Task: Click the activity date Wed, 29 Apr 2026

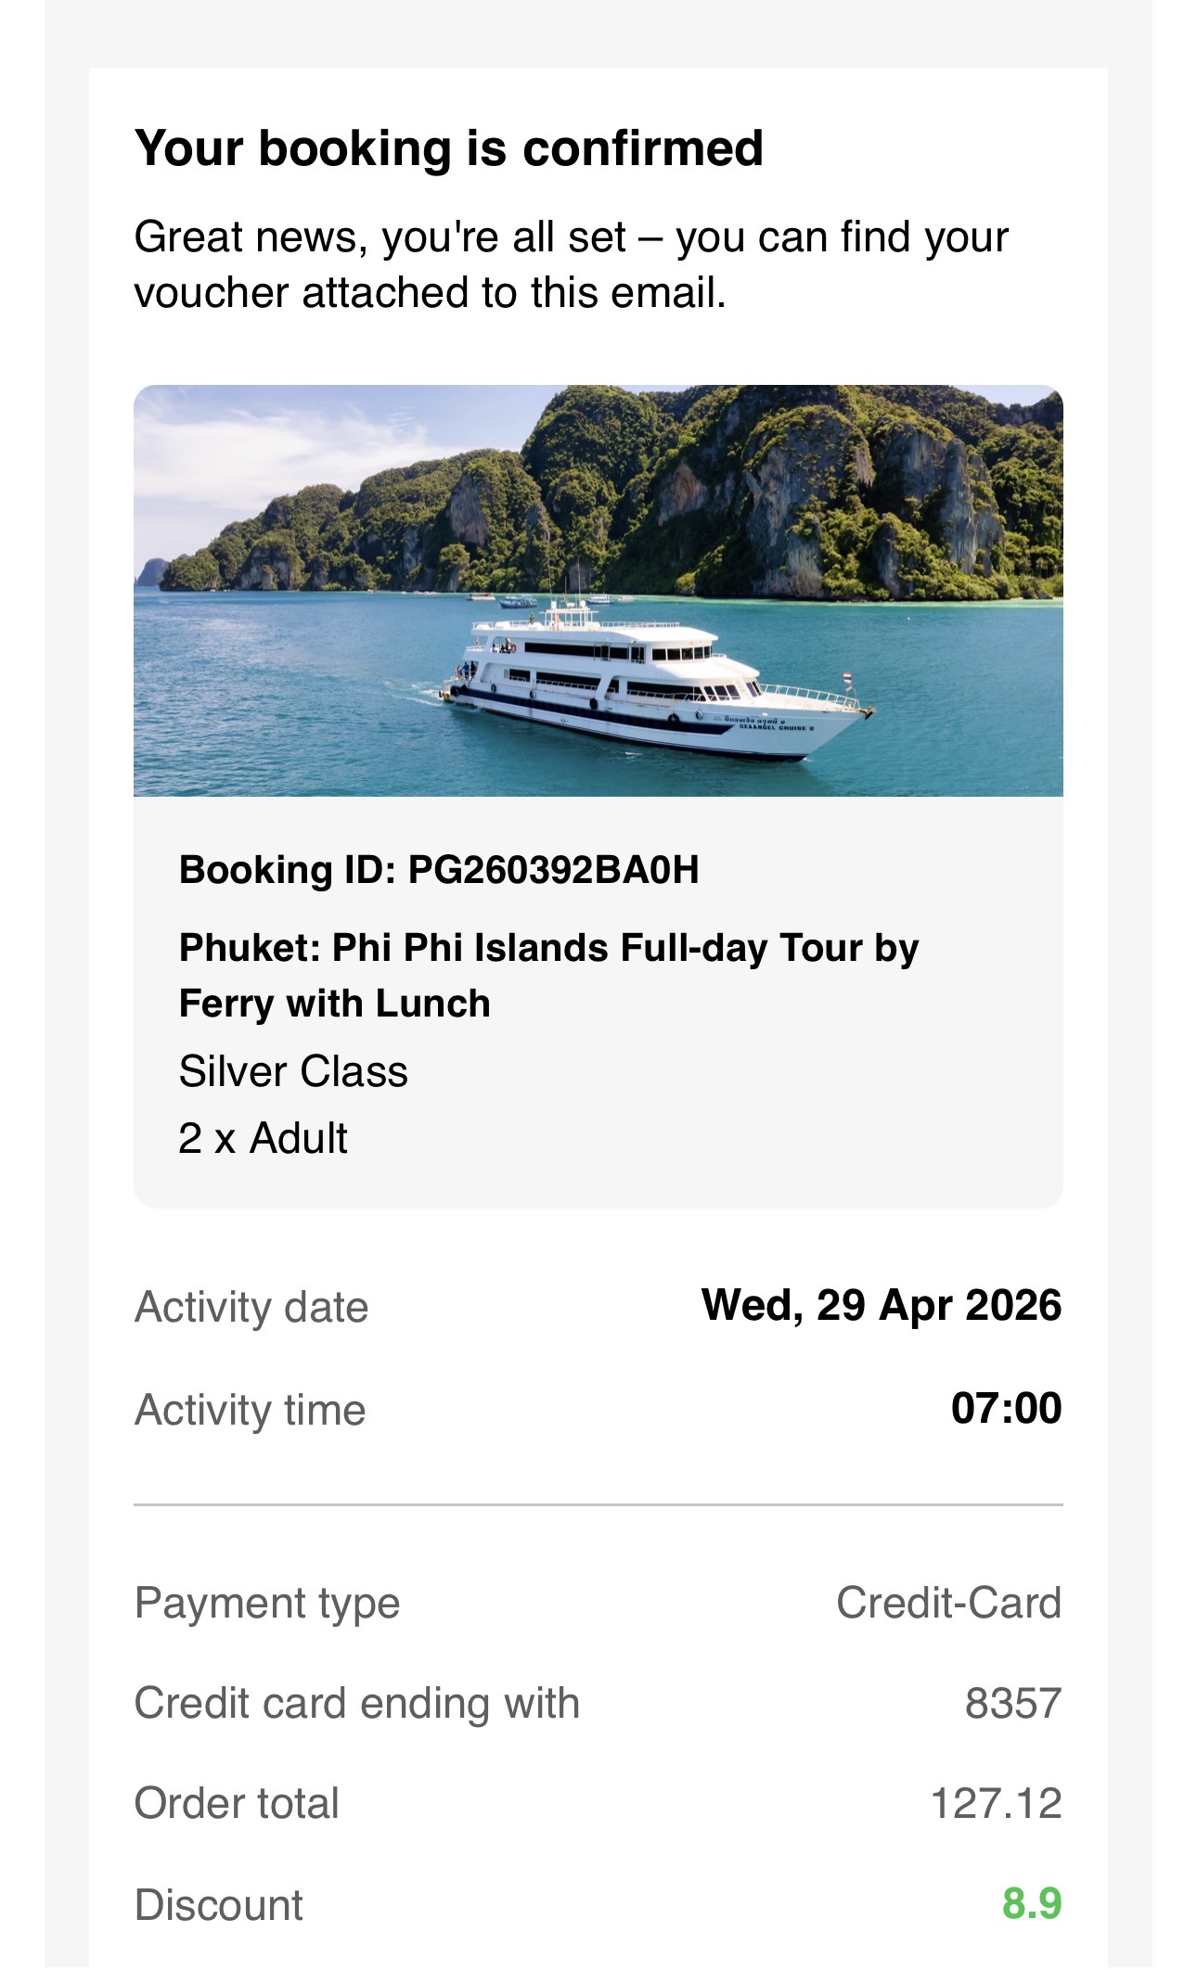Action: click(881, 1305)
